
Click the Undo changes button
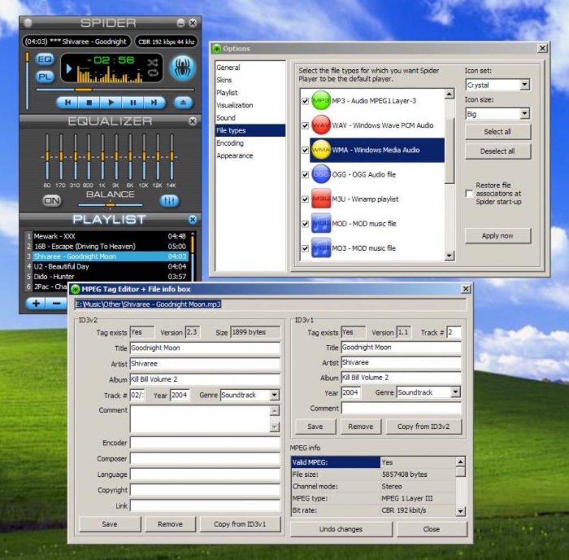[x=341, y=529]
